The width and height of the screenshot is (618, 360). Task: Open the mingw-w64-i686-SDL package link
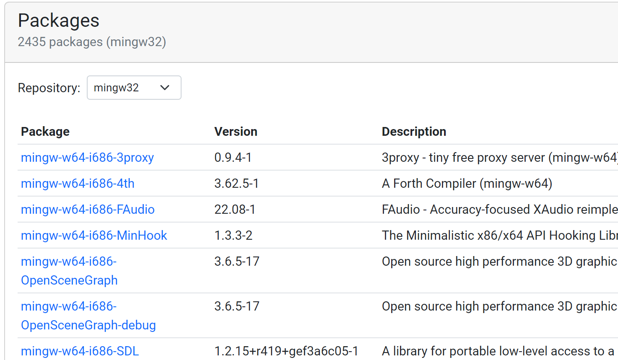click(80, 351)
